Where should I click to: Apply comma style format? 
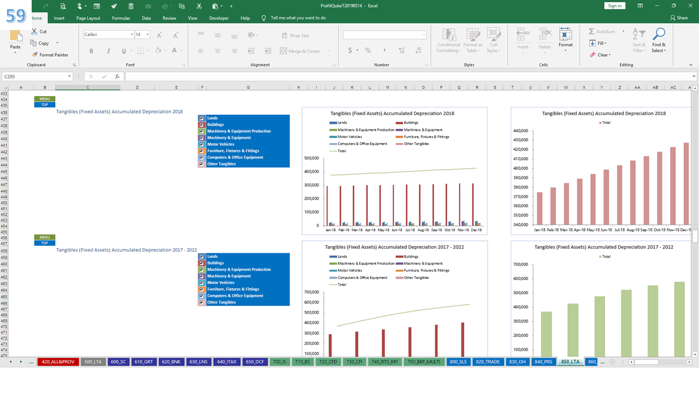point(384,51)
